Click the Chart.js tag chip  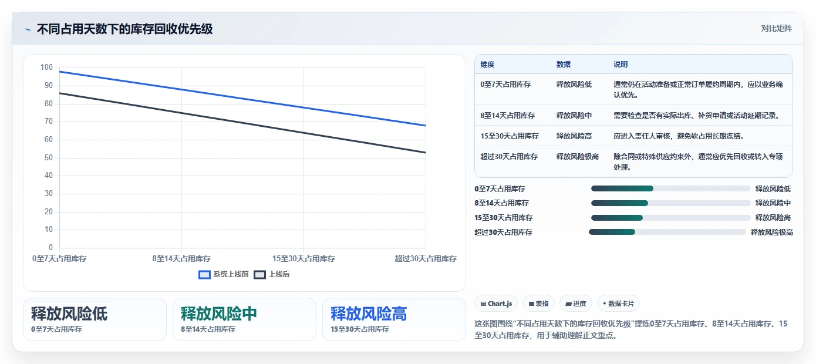(496, 304)
